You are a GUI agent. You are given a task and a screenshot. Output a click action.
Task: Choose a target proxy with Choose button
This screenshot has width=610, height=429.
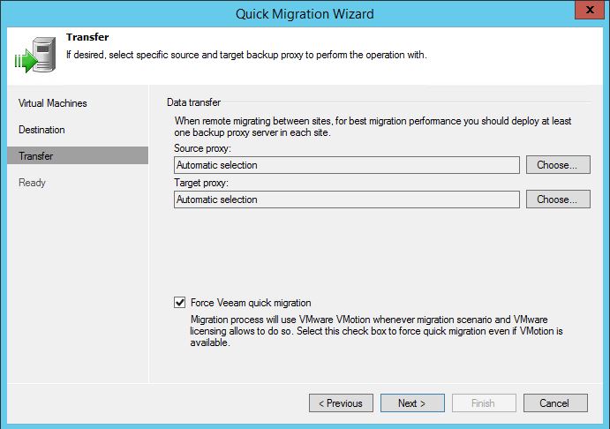tap(557, 199)
